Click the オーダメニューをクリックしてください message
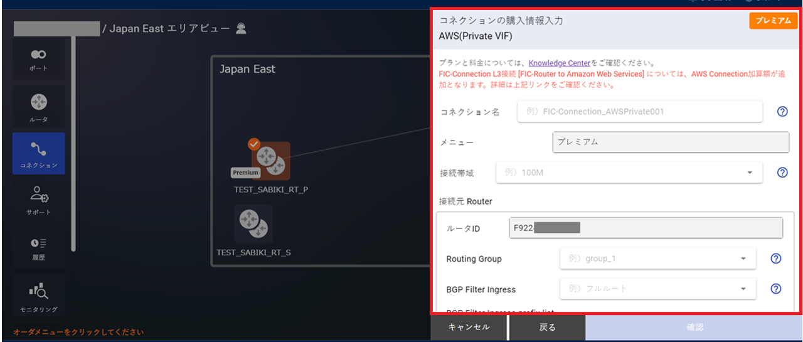Viewport: 803px width, 342px height. (78, 332)
